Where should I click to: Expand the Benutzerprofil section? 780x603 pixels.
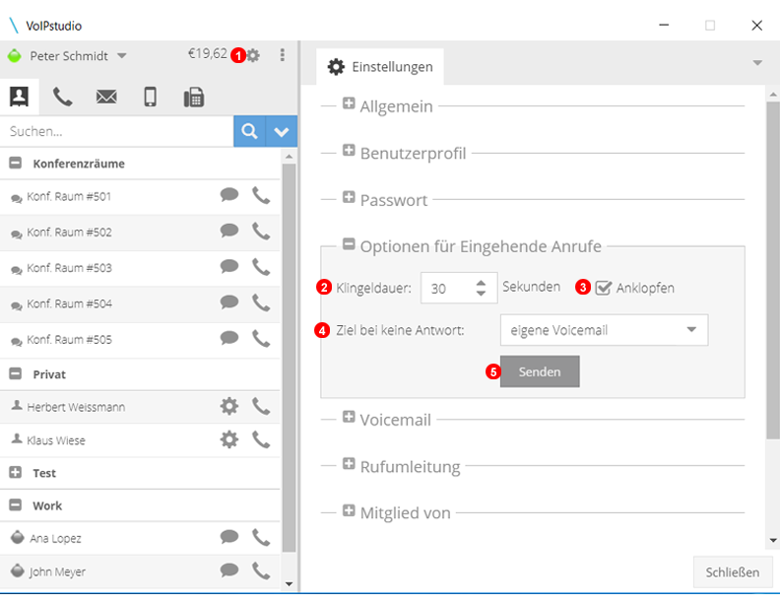349,150
